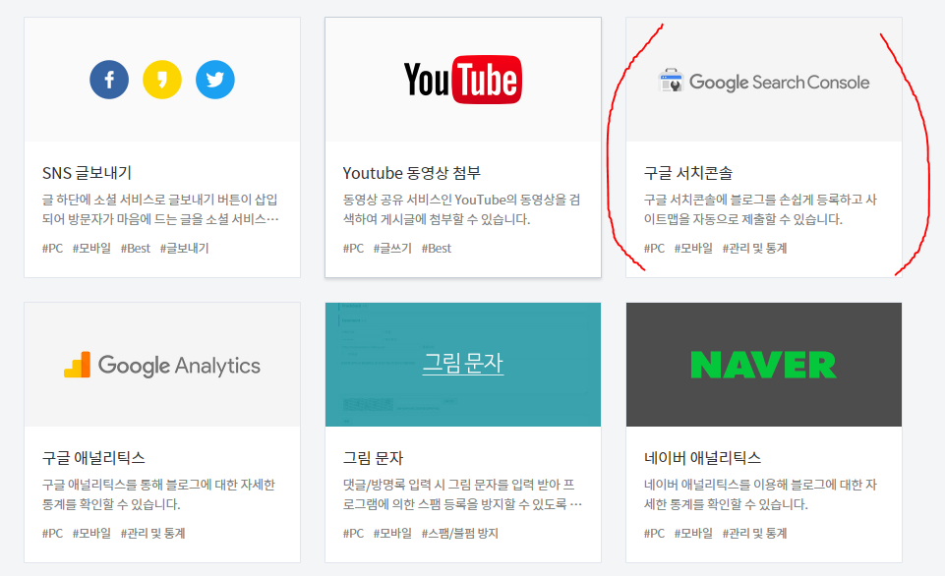Open the 구글 서치콘솔 plugin title
The height and width of the screenshot is (576, 945).
688,173
